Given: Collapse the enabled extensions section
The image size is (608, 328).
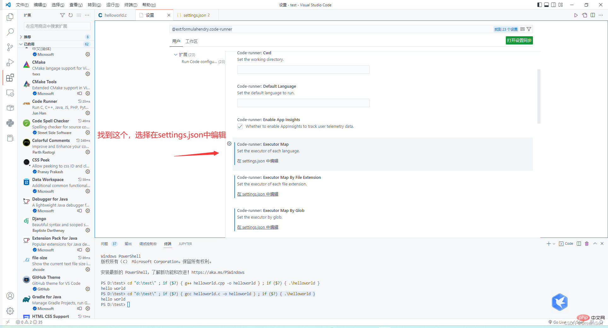Looking at the screenshot, I should [21, 44].
